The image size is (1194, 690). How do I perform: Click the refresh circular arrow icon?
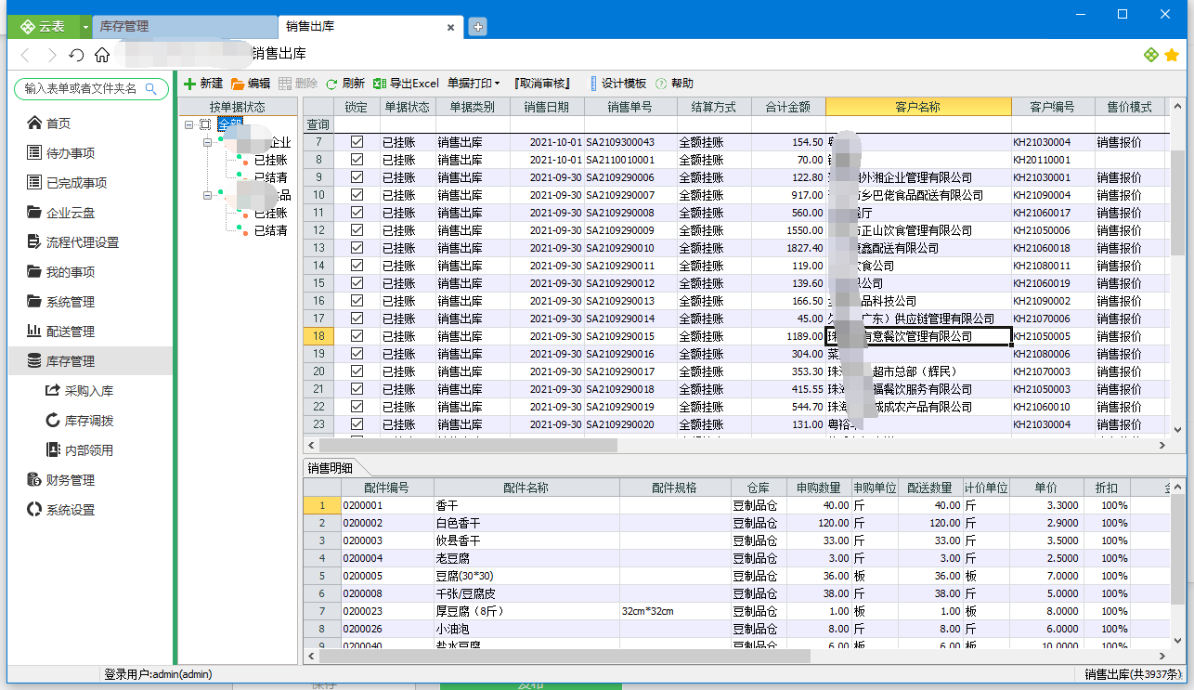(x=76, y=55)
